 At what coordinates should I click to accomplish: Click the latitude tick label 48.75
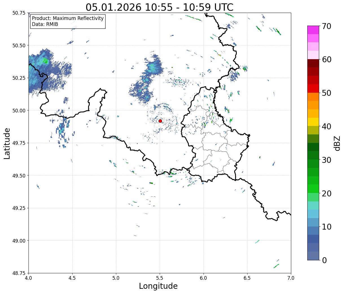tap(19, 273)
